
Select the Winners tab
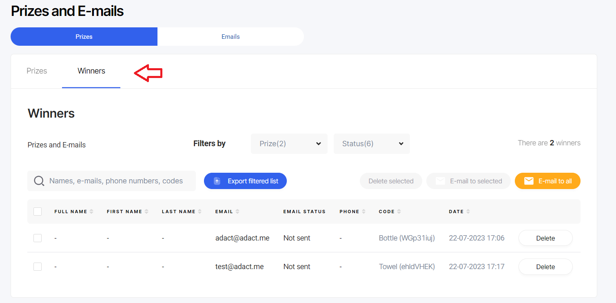tap(91, 71)
